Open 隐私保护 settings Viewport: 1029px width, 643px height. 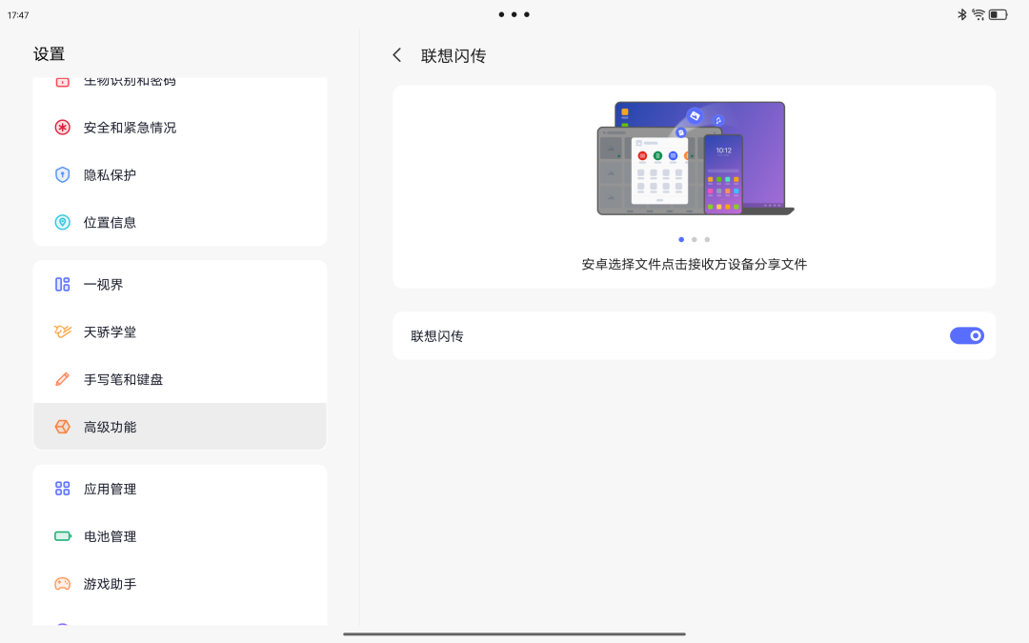pyautogui.click(x=180, y=174)
